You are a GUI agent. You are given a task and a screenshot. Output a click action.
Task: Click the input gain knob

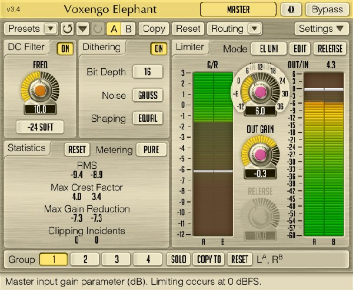(x=260, y=91)
